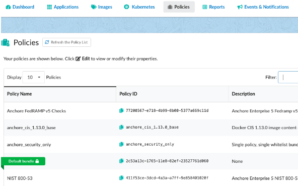Open Events & Notifications tab
Viewport: 298px width, 186px height.
(263, 7)
